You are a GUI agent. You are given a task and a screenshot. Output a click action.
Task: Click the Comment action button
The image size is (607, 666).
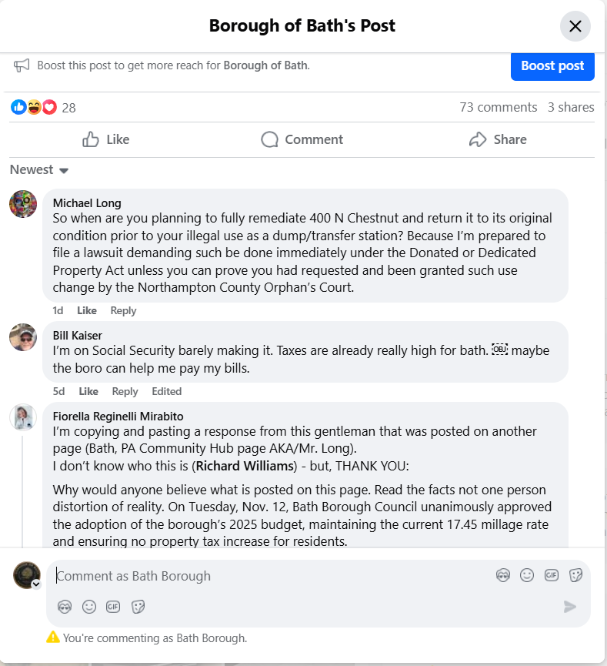(x=302, y=139)
